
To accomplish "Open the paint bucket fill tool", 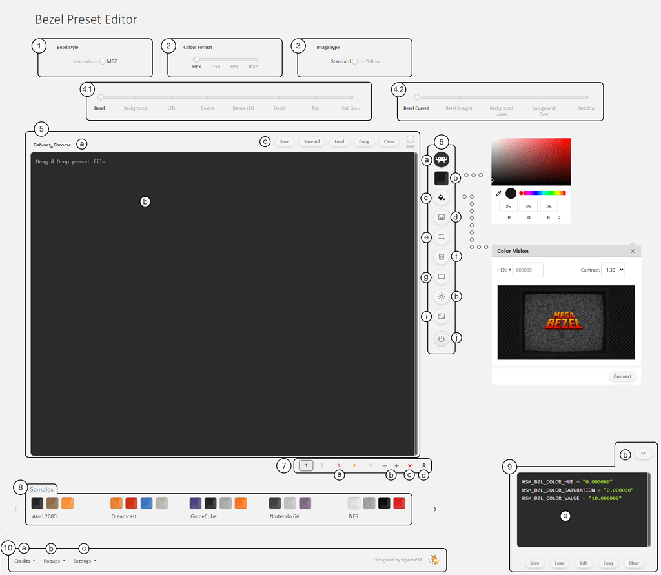I will (441, 197).
